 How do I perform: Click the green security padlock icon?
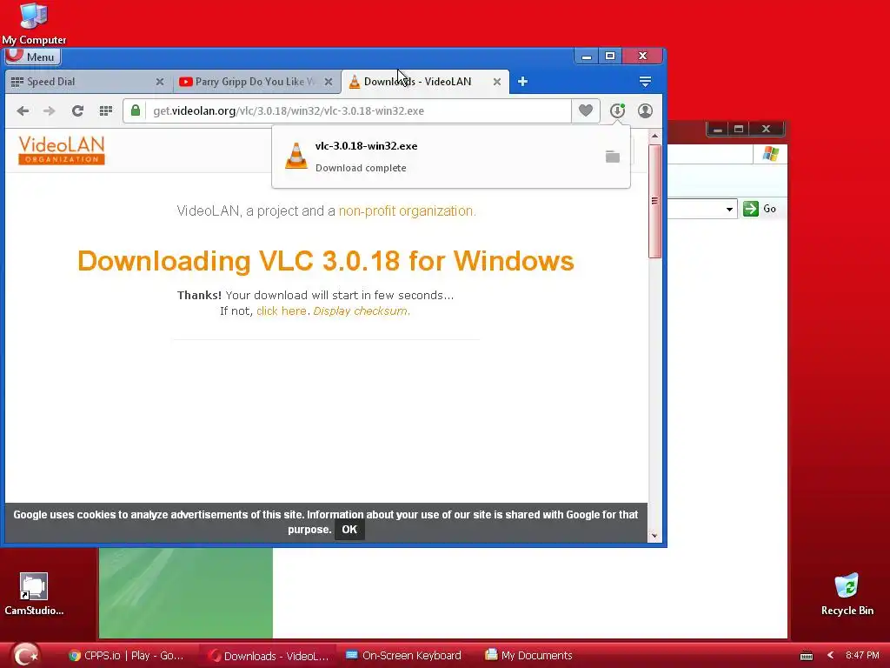(135, 110)
